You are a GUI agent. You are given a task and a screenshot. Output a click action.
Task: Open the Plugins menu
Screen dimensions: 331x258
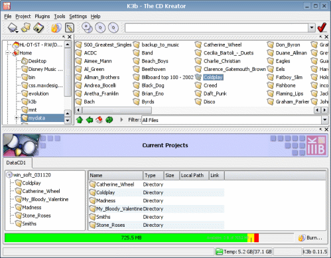tap(42, 17)
